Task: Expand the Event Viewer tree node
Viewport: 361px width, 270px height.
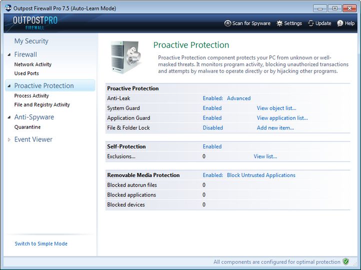Action: pos(9,140)
